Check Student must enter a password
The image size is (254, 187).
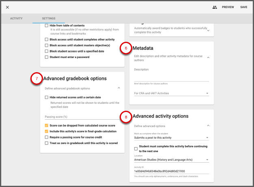(46, 57)
